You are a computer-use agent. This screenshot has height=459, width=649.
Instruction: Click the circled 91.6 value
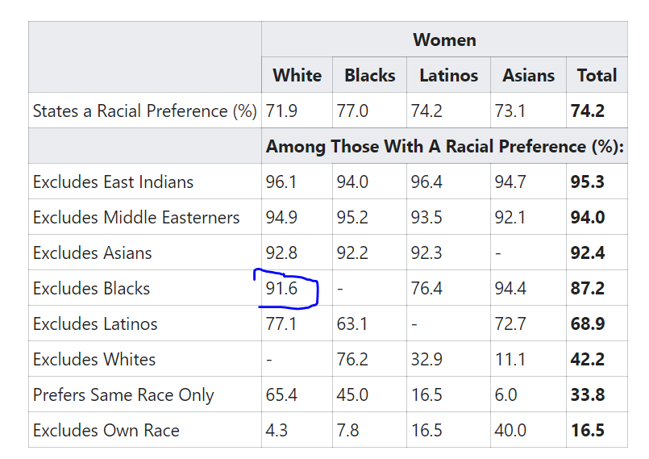point(281,288)
